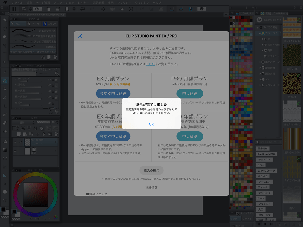Toggle the lock layer icon in the layer panel
Viewport: 303px width, 227px height.
35,128
